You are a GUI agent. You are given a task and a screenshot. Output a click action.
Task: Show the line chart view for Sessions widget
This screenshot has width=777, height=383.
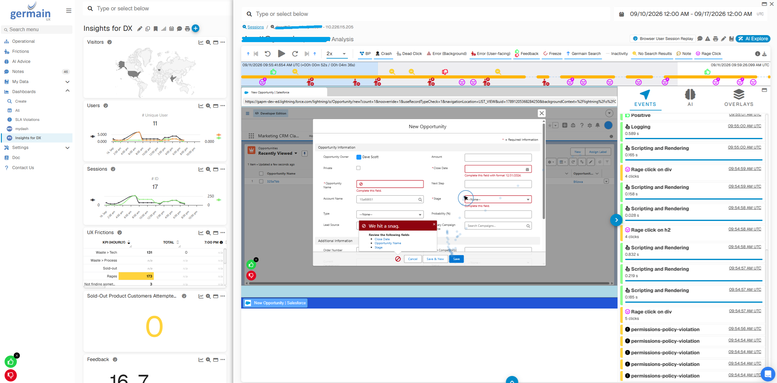[x=201, y=169]
